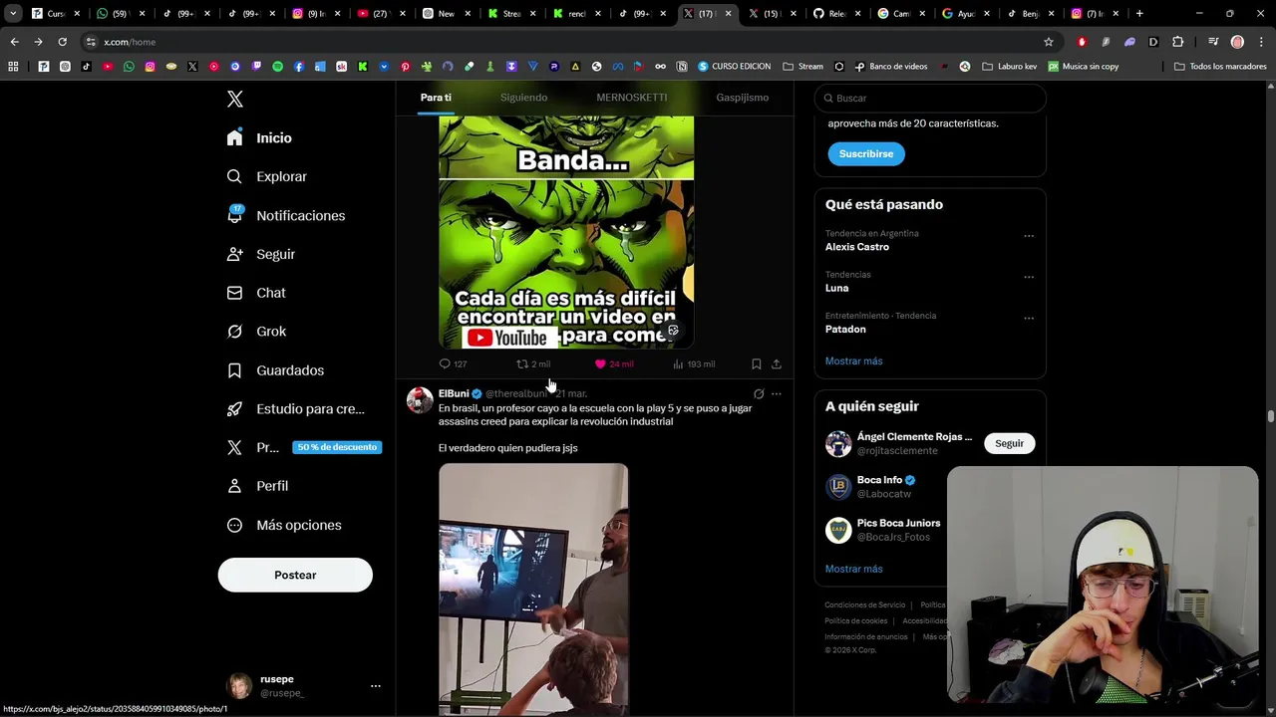Click the Suscribirse button
This screenshot has height=717, width=1276.
coord(866,153)
